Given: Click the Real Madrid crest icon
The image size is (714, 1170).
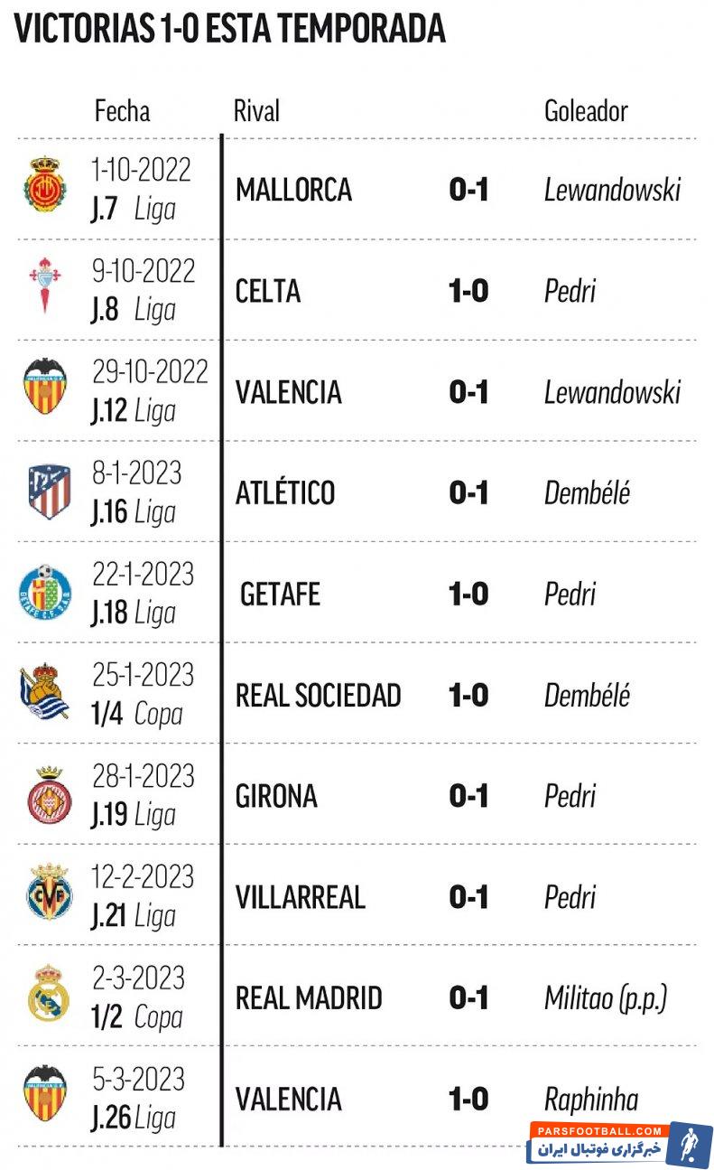Looking at the screenshot, I should pyautogui.click(x=46, y=994).
